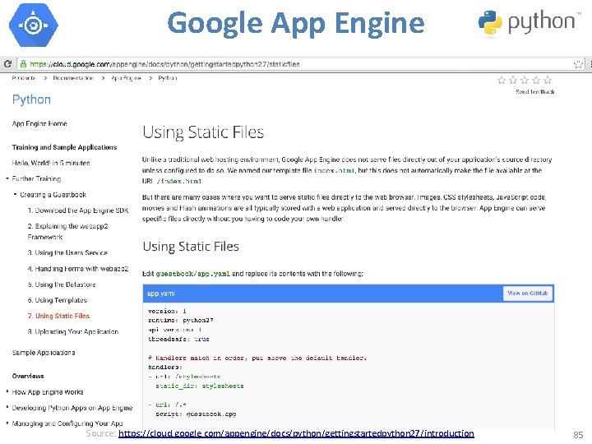
Task: Click slide page number 85
Action: [x=578, y=435]
